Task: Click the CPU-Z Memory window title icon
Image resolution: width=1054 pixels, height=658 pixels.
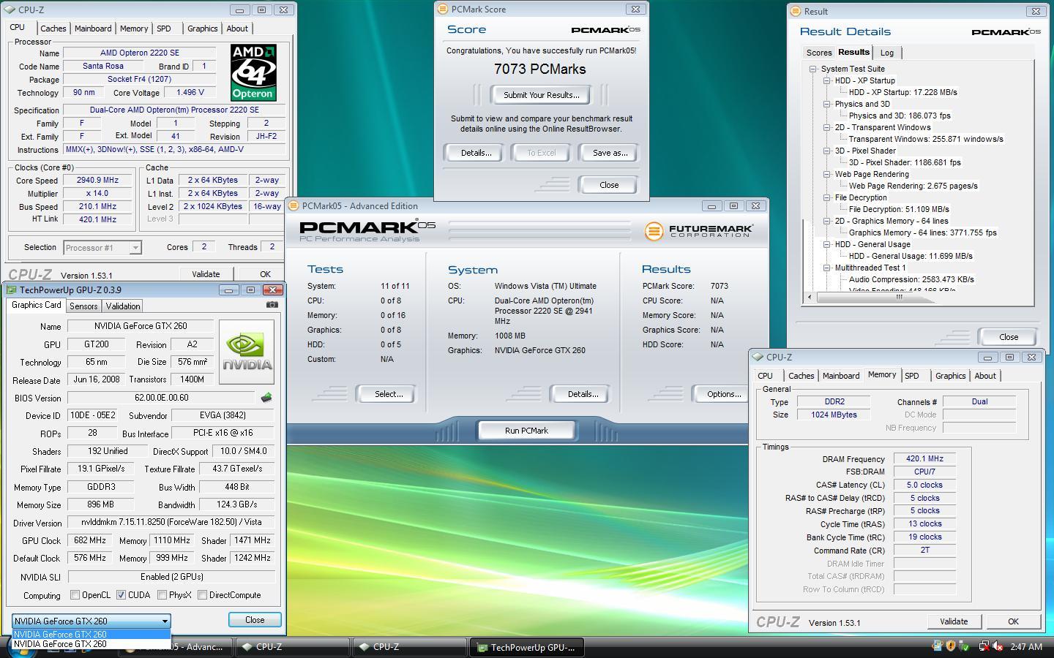Action: point(758,358)
